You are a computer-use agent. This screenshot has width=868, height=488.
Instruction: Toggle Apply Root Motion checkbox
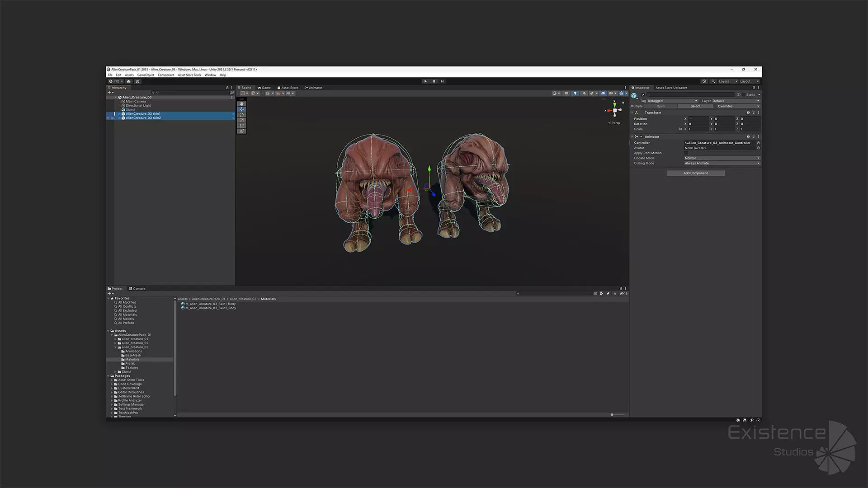[x=686, y=153]
